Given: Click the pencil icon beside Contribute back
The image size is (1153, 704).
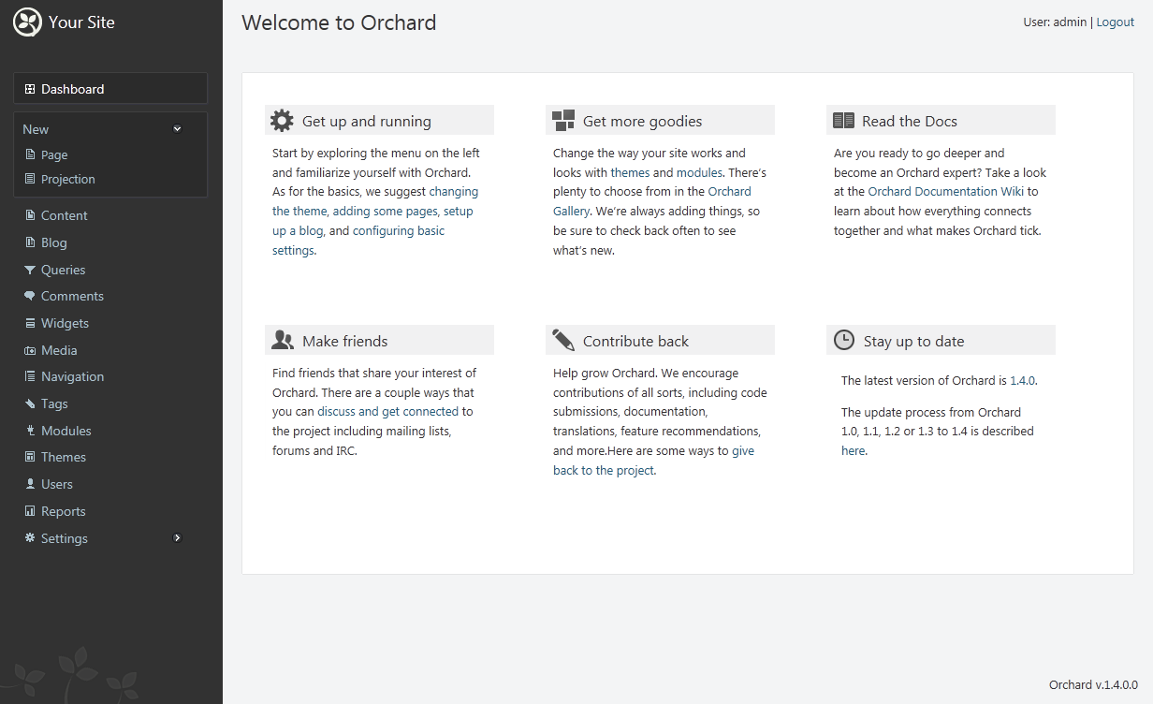Looking at the screenshot, I should (563, 340).
